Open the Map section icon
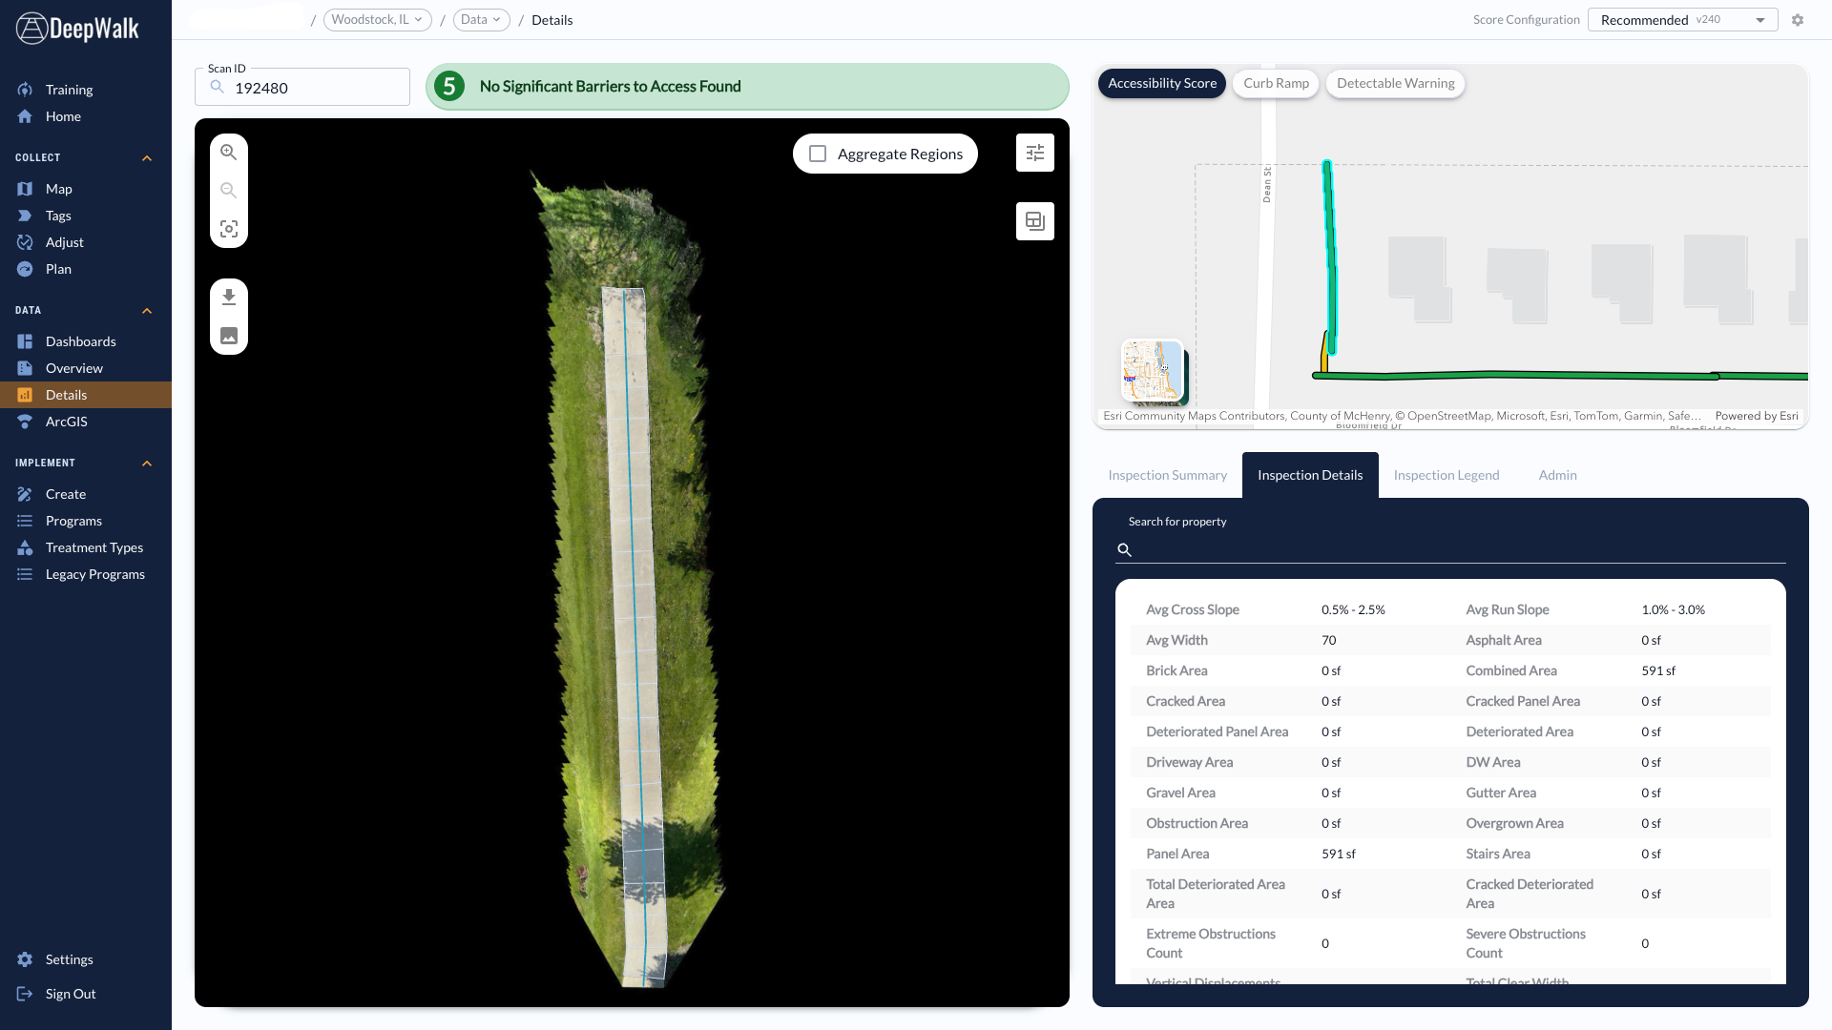Screen dimensions: 1832x1030 coord(25,189)
